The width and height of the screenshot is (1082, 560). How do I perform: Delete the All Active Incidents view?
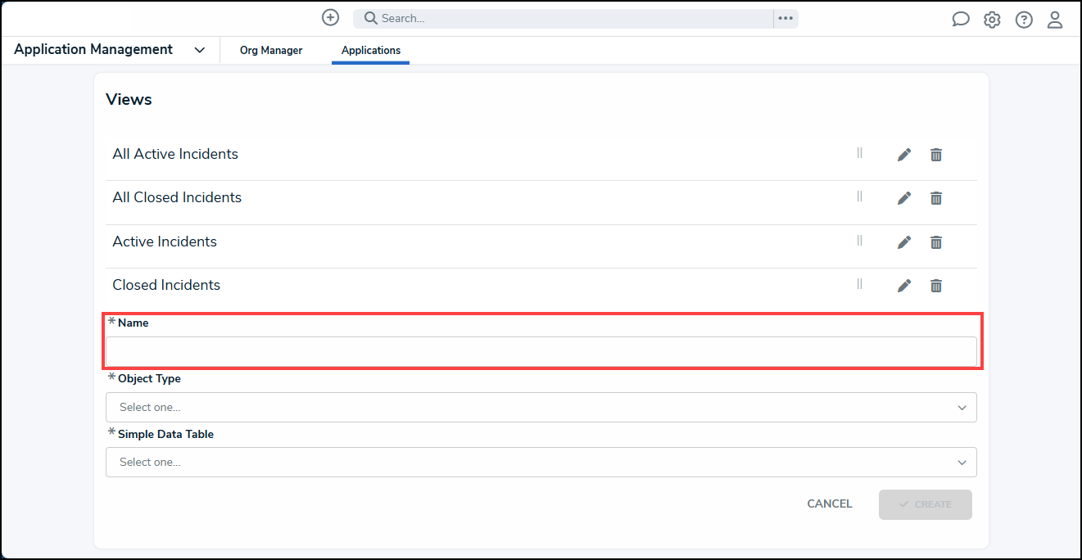coord(936,154)
